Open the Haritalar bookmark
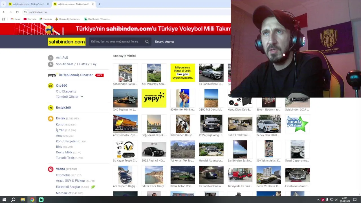 pos(46,19)
